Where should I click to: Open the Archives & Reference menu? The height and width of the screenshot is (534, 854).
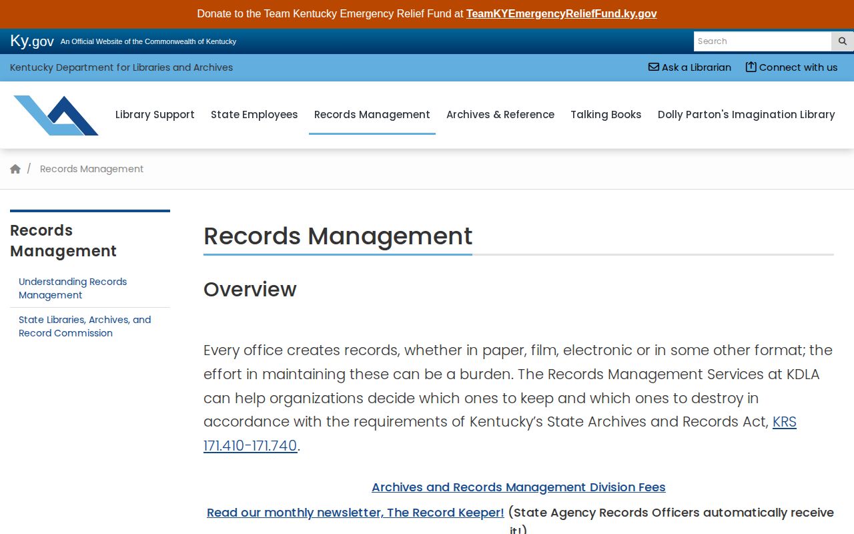tap(500, 115)
